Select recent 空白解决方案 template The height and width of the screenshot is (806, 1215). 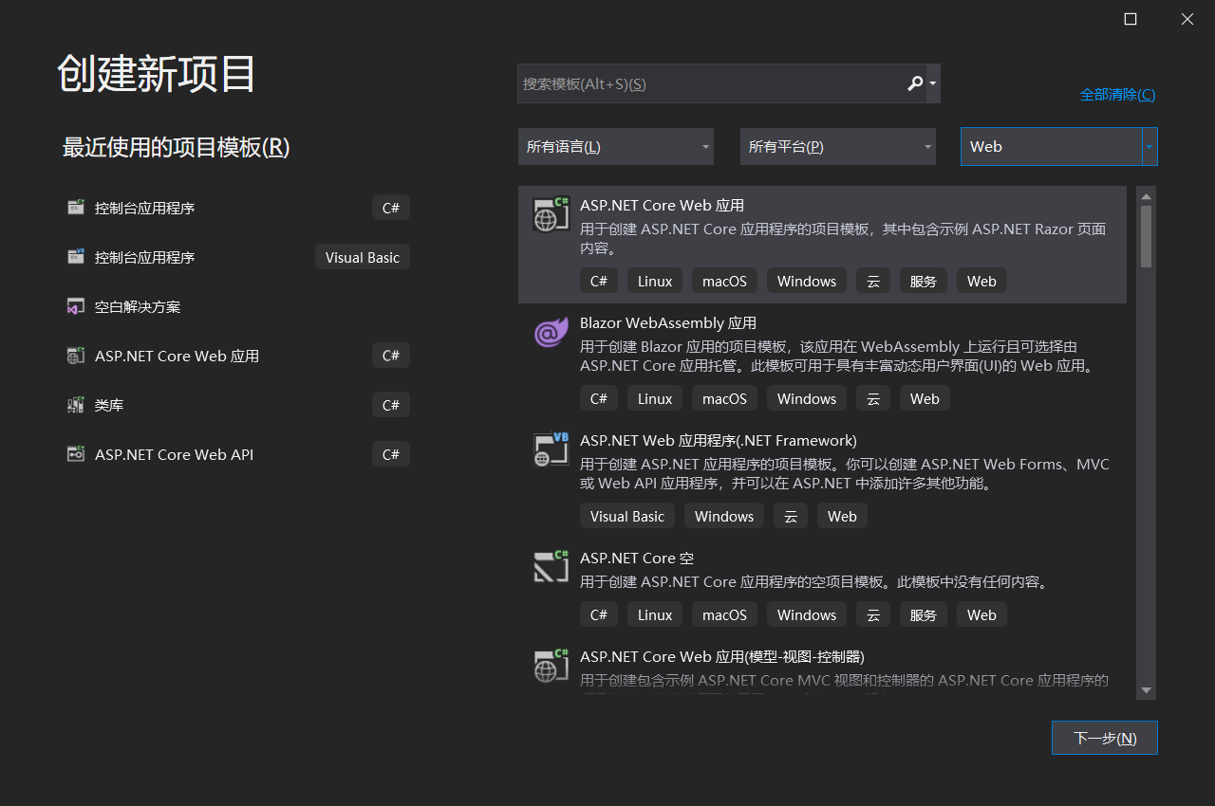click(x=237, y=306)
